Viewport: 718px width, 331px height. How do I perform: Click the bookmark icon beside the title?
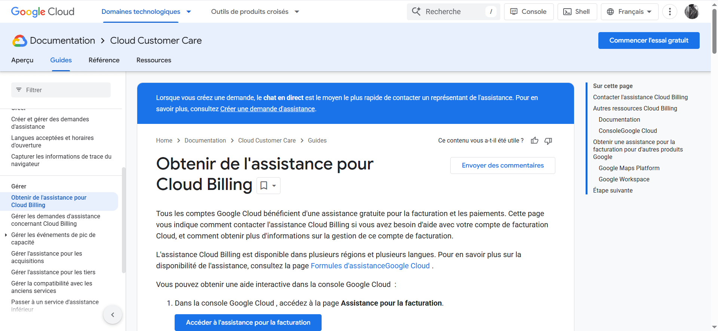(x=264, y=185)
